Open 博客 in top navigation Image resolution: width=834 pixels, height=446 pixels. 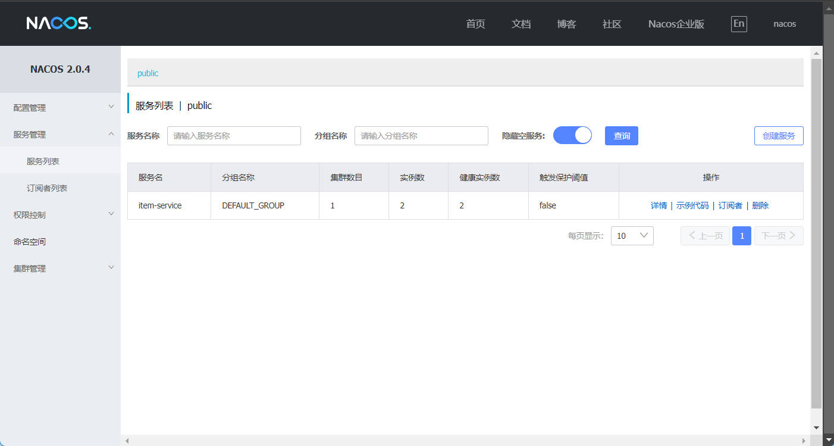point(566,24)
